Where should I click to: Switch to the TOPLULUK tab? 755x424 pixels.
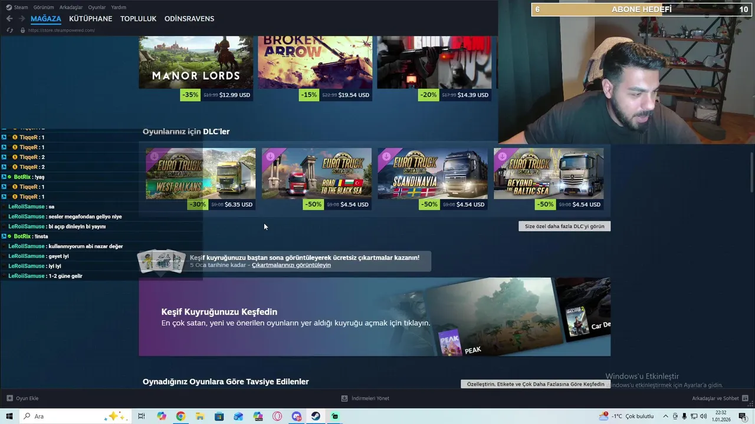point(138,19)
